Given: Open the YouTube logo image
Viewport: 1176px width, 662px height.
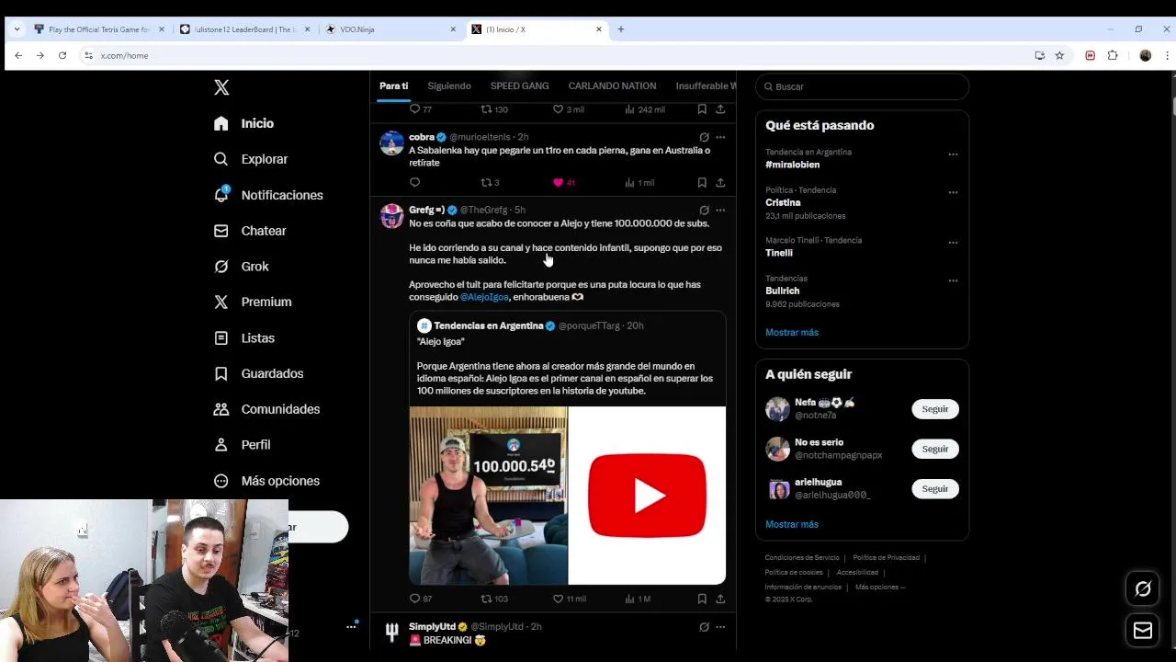Looking at the screenshot, I should pyautogui.click(x=647, y=496).
